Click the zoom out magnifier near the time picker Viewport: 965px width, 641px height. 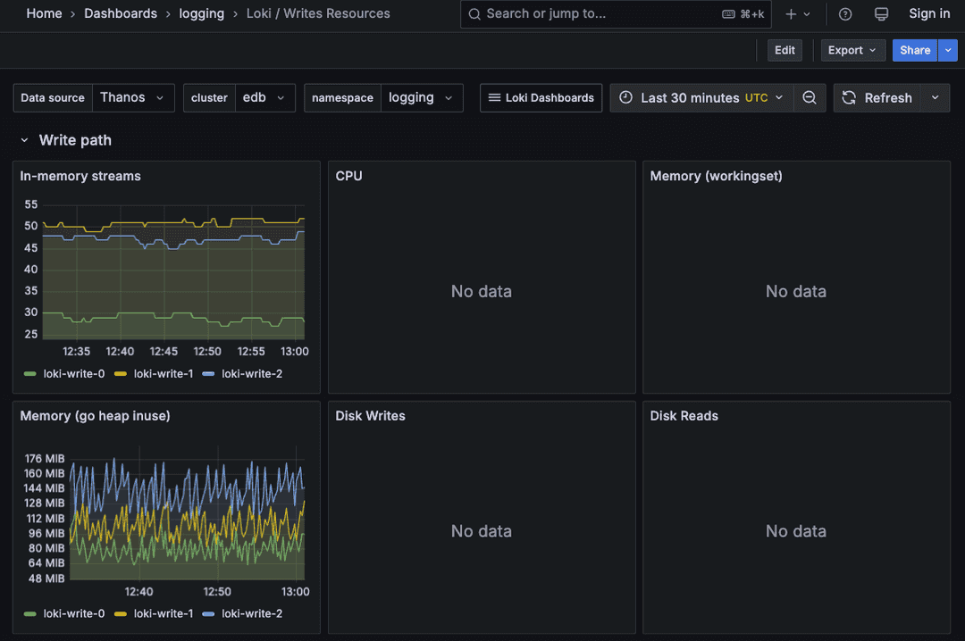pos(810,97)
